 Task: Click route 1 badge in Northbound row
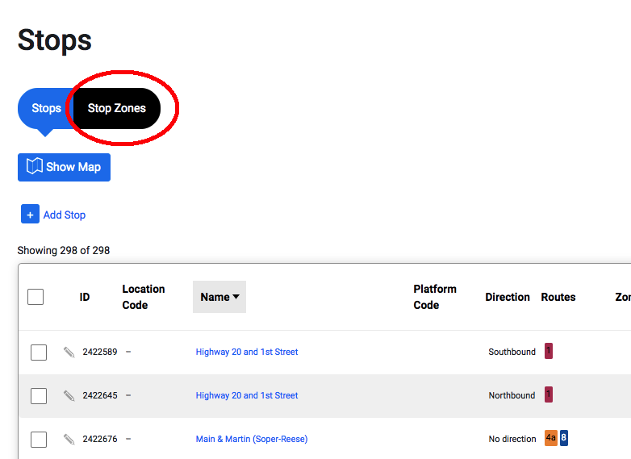(x=549, y=394)
